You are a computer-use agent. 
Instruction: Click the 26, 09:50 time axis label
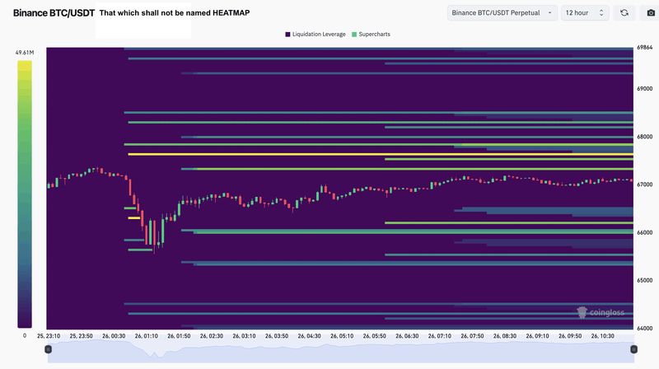click(x=570, y=336)
